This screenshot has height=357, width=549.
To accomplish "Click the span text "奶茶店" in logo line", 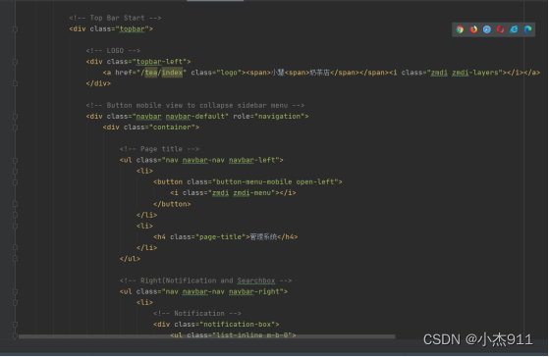I will (319, 73).
